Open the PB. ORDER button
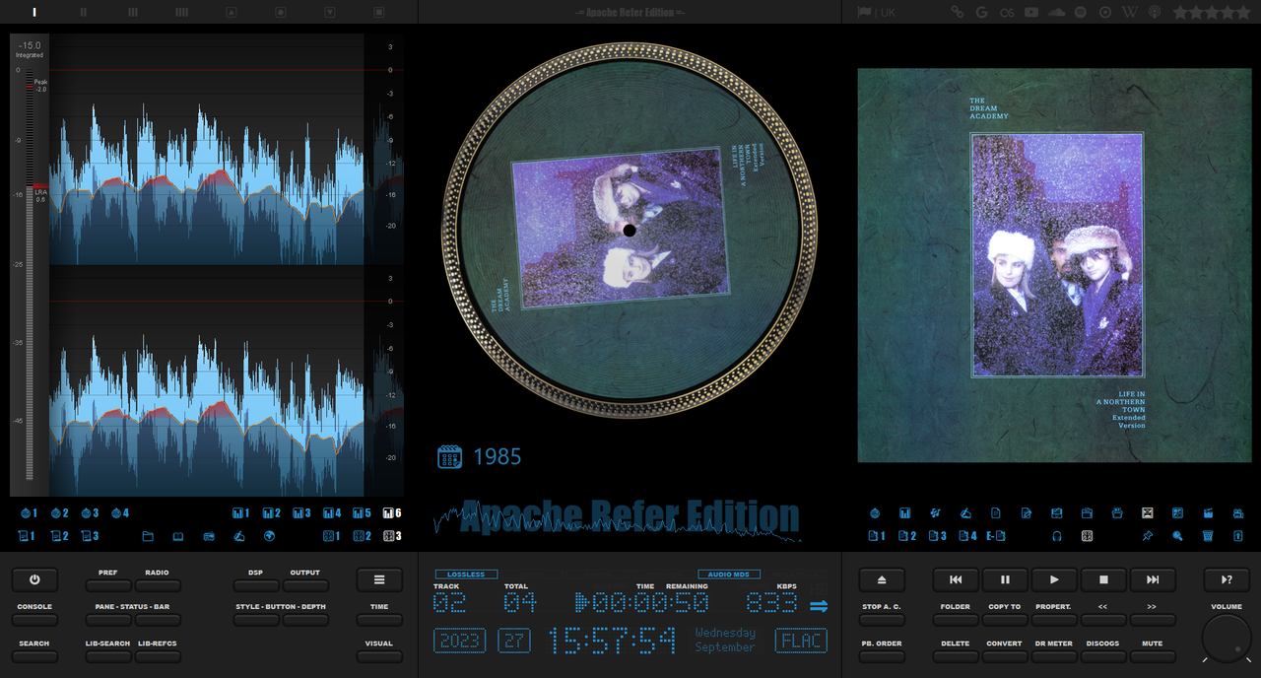1261x678 pixels. [882, 656]
